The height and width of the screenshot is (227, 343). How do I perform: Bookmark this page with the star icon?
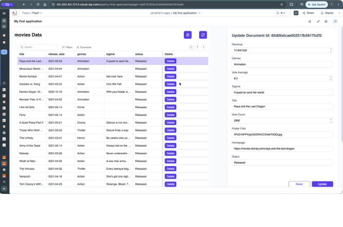[282, 4]
